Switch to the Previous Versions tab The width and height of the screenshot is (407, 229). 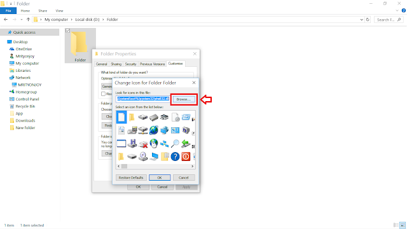point(153,64)
